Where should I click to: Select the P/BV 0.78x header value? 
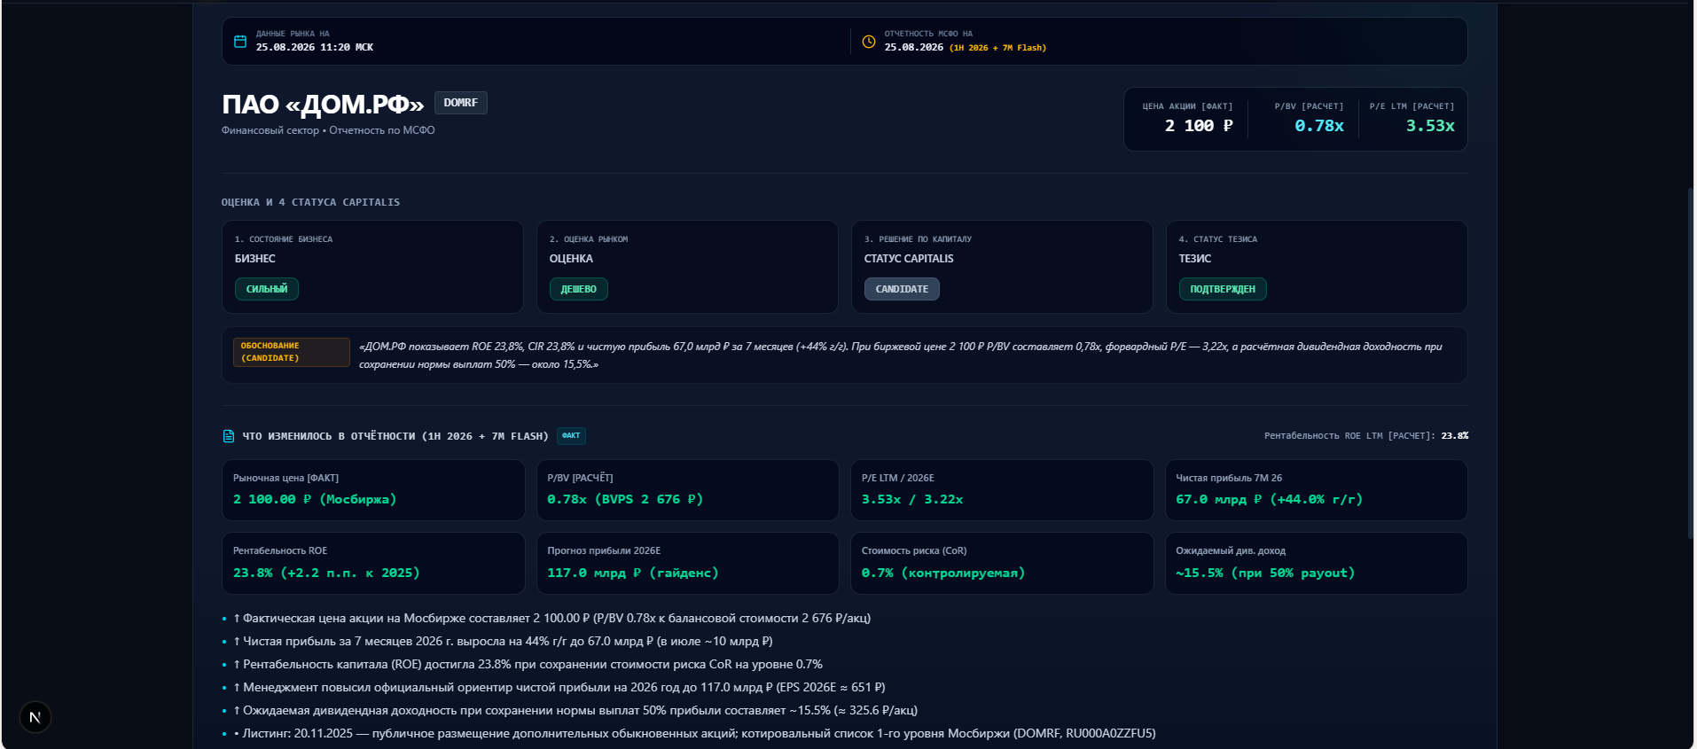(x=1319, y=126)
